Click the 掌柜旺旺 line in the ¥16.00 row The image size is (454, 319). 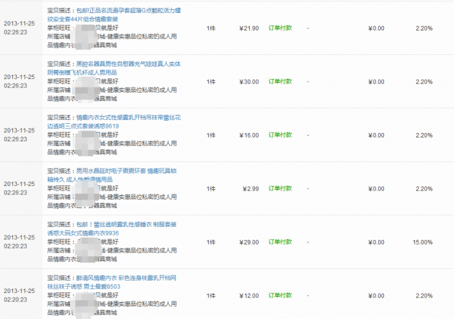[83, 135]
